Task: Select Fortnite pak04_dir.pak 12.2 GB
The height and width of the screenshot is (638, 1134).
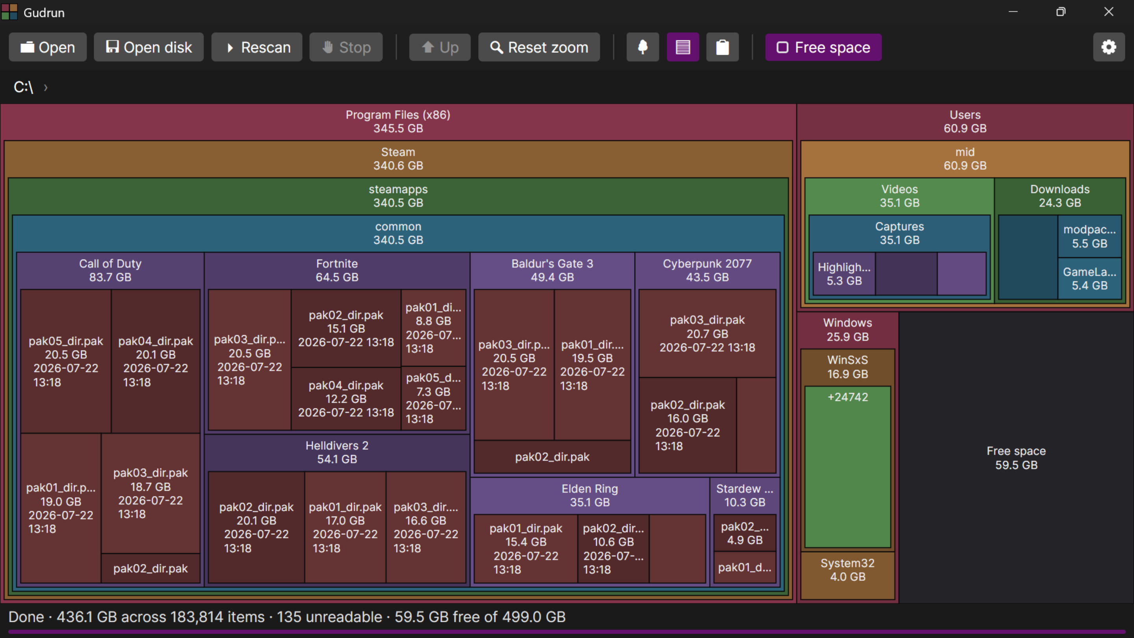Action: coord(346,399)
